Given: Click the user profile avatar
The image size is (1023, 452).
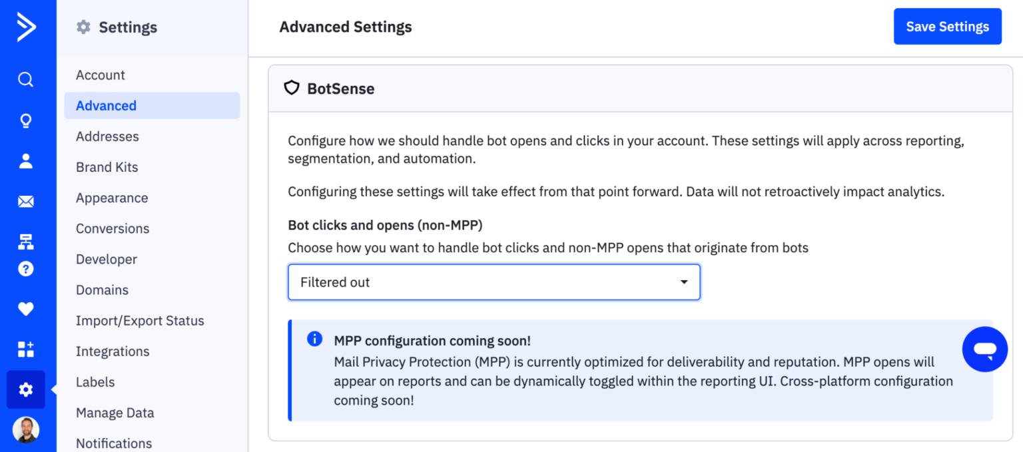Looking at the screenshot, I should pyautogui.click(x=26, y=430).
